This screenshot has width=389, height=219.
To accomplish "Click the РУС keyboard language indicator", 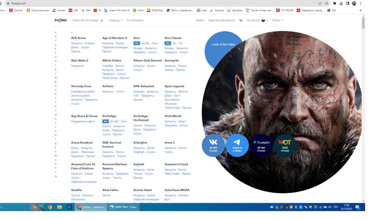I will coord(336,207).
